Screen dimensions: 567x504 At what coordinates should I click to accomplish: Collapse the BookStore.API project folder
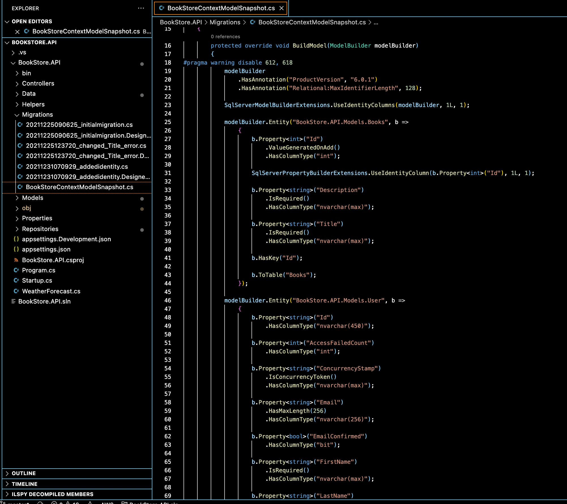(13, 63)
